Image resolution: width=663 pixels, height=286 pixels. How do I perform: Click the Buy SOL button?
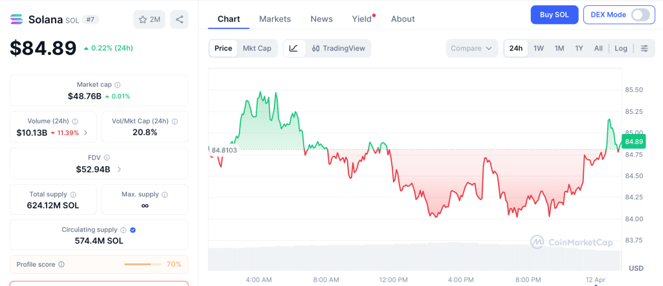click(554, 15)
